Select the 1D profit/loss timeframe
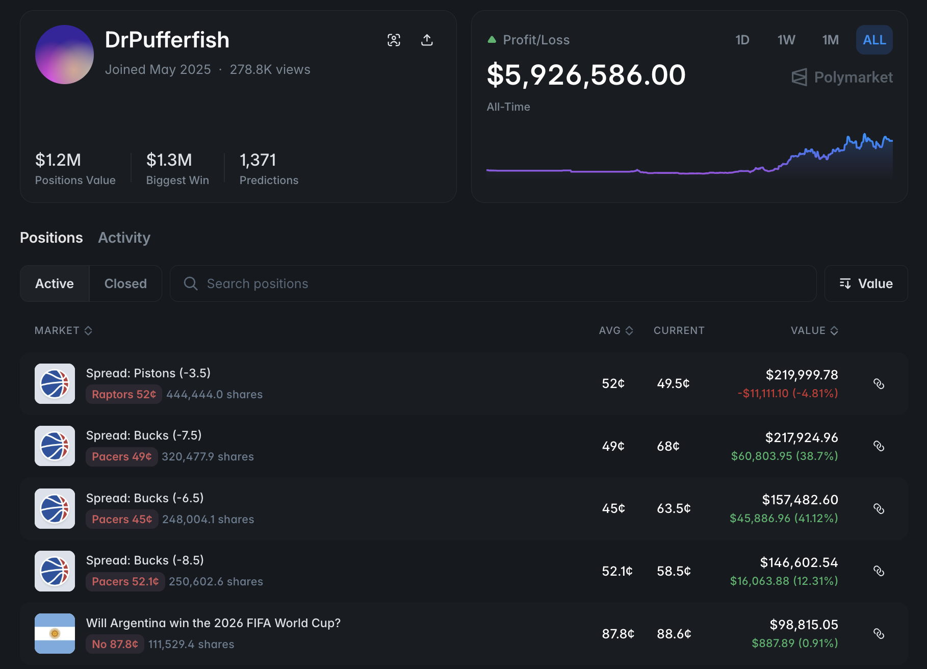This screenshot has width=927, height=669. tap(742, 40)
